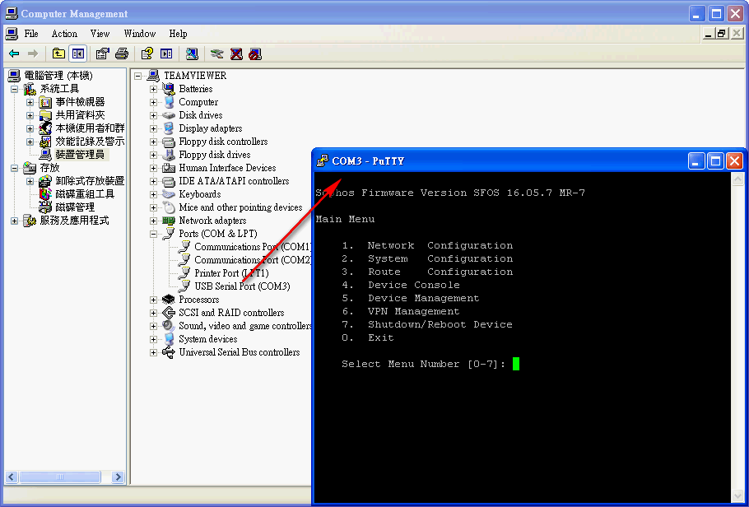Click the Processors device icon
The image size is (749, 507).
[x=168, y=300]
